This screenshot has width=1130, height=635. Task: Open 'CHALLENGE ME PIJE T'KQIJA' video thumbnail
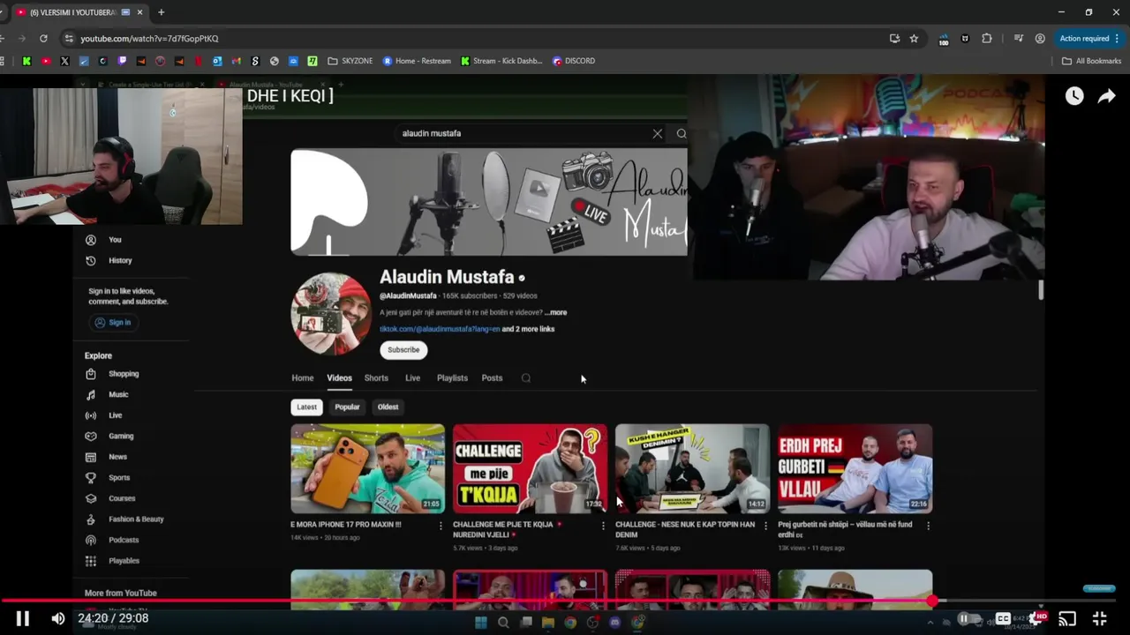pos(530,468)
